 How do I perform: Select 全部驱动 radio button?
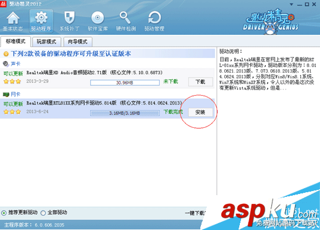coord(43,213)
